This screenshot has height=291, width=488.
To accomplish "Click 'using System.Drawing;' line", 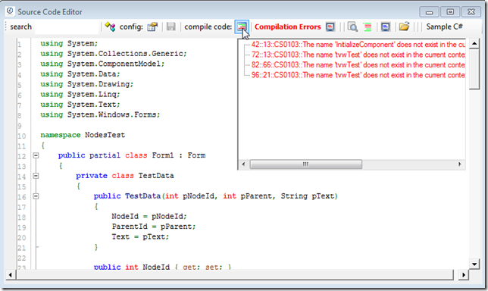I will tap(87, 84).
